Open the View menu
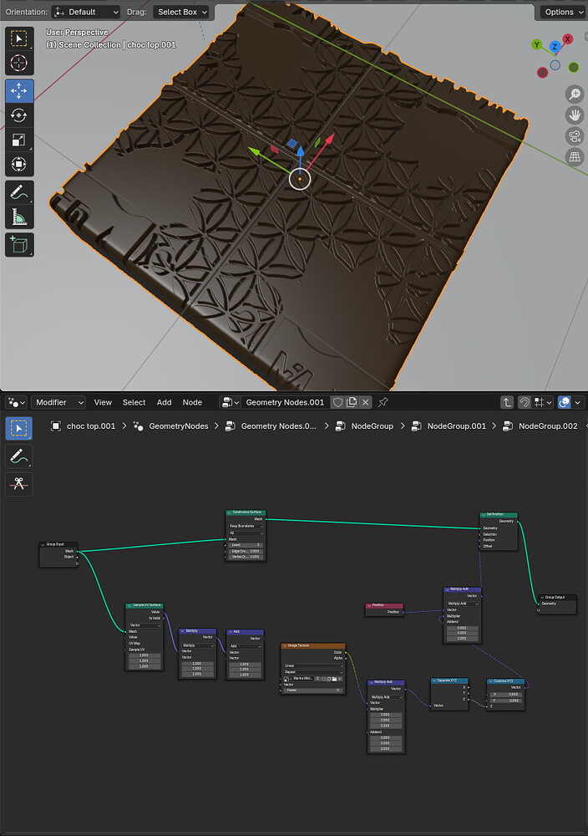 coord(103,403)
